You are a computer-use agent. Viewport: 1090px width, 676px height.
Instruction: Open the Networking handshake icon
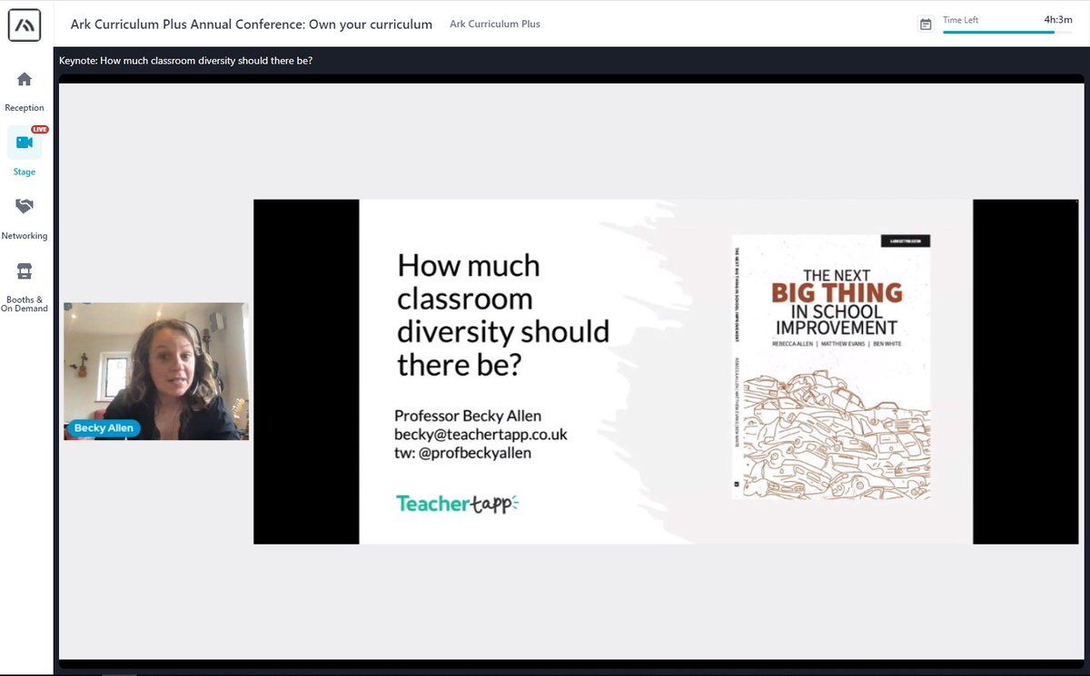[25, 207]
